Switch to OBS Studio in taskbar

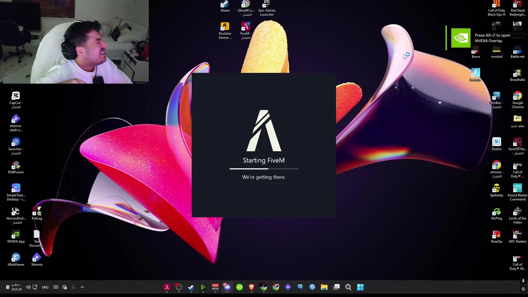tap(179, 287)
